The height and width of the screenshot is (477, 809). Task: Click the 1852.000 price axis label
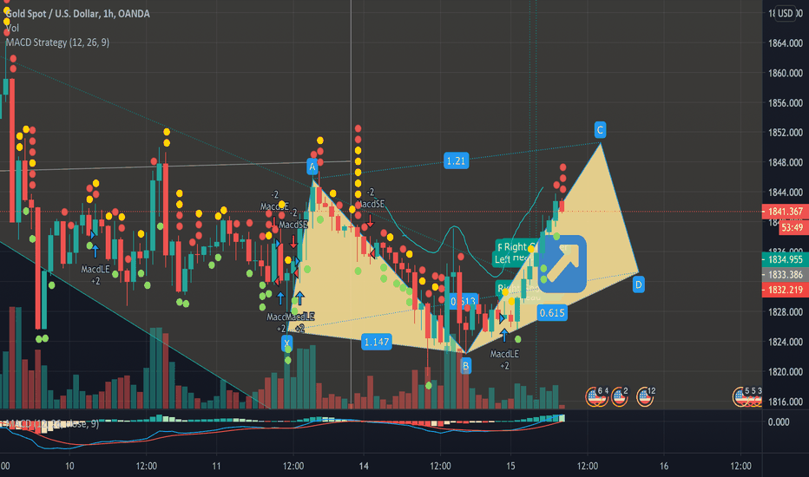click(x=786, y=133)
